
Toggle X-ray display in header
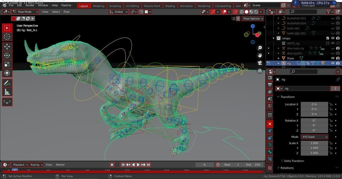point(235,12)
